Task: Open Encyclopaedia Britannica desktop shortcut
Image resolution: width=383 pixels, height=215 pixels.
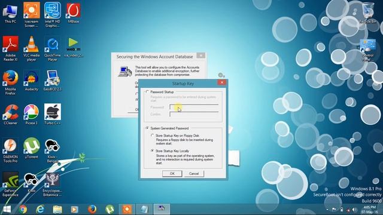Action: (x=53, y=184)
